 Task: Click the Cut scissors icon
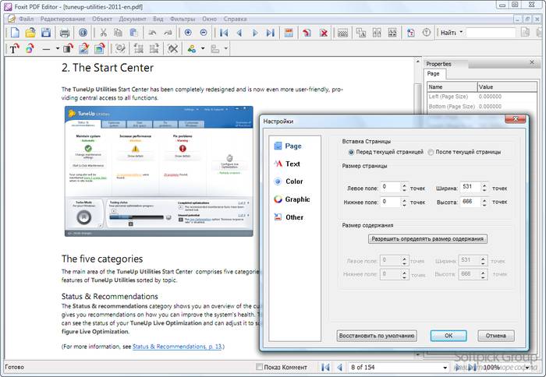pos(103,33)
